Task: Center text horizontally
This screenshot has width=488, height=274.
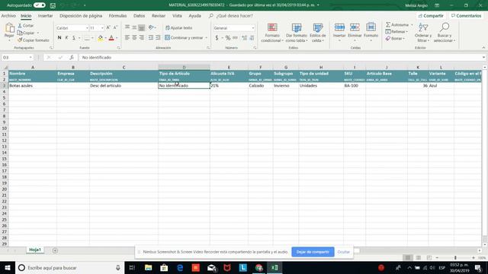Action: tap(134, 37)
